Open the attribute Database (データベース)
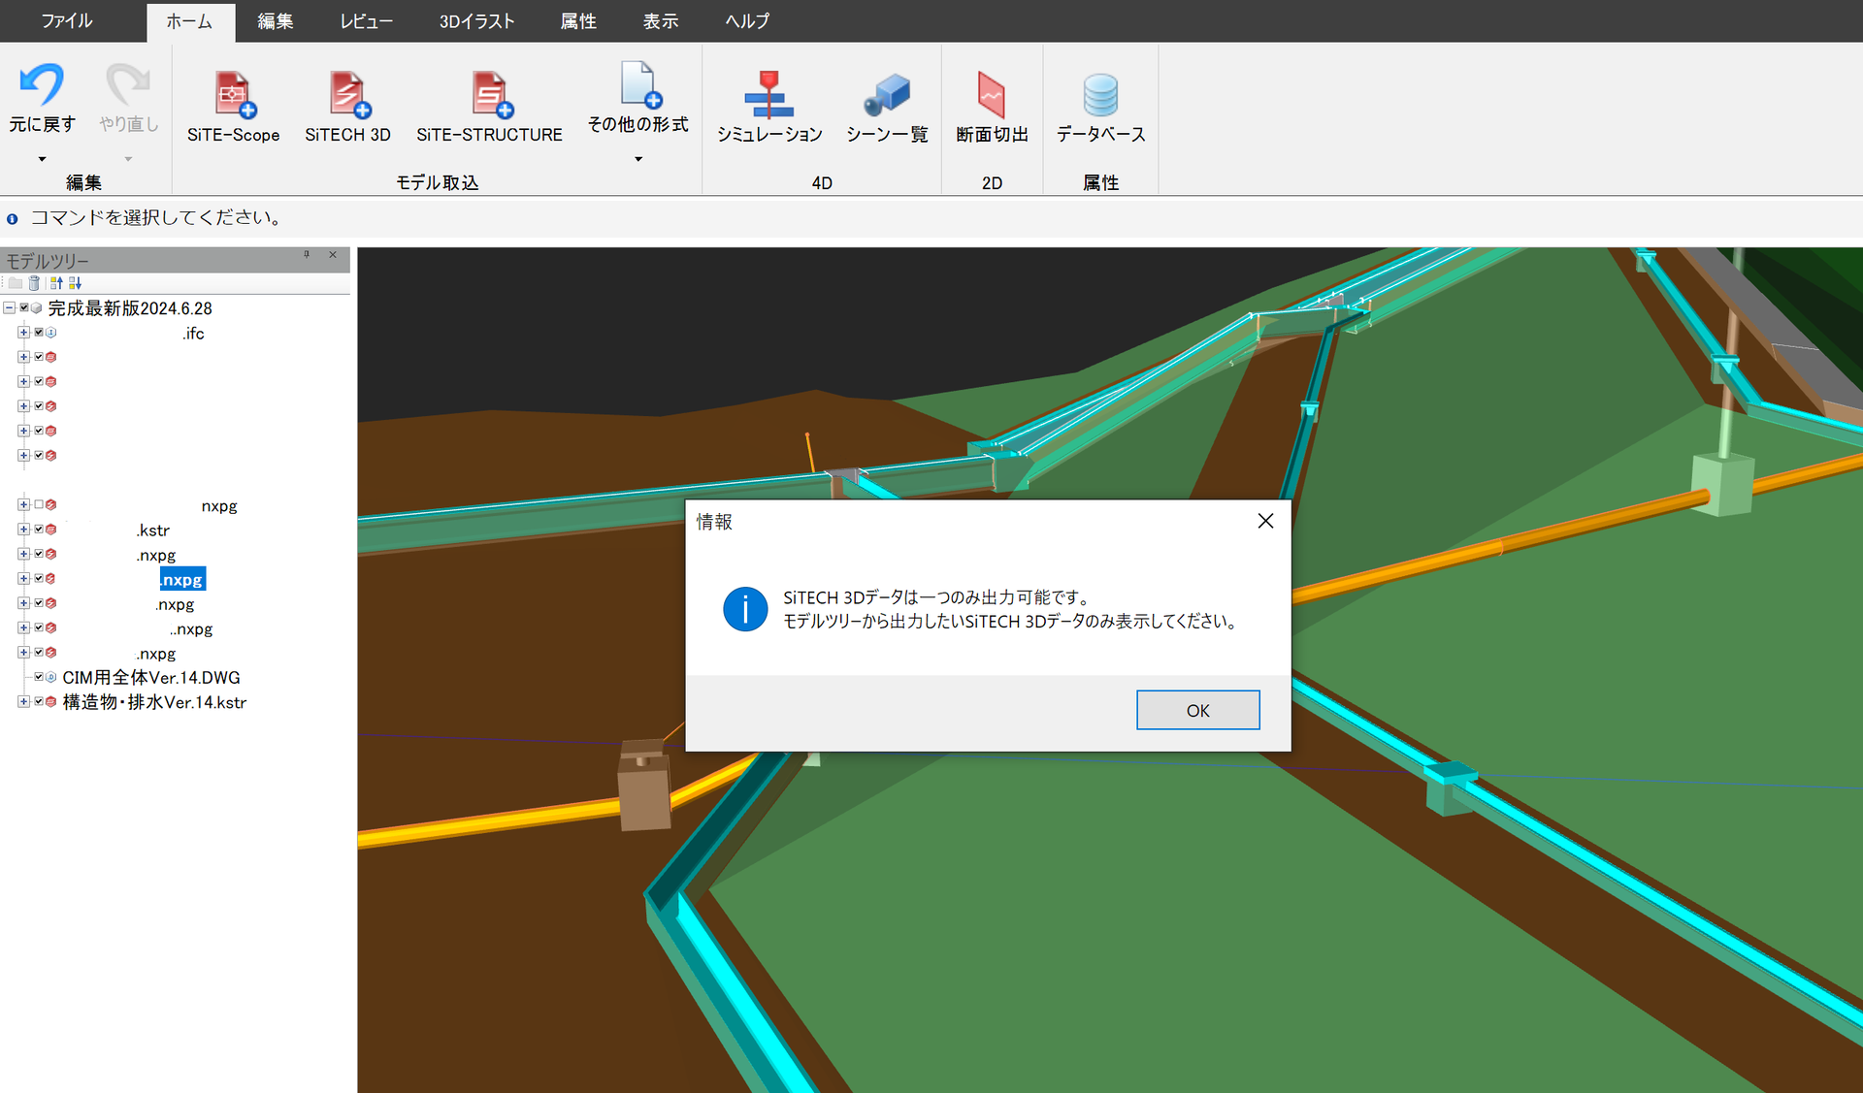Viewport: 1863px width, 1093px height. 1100,94
